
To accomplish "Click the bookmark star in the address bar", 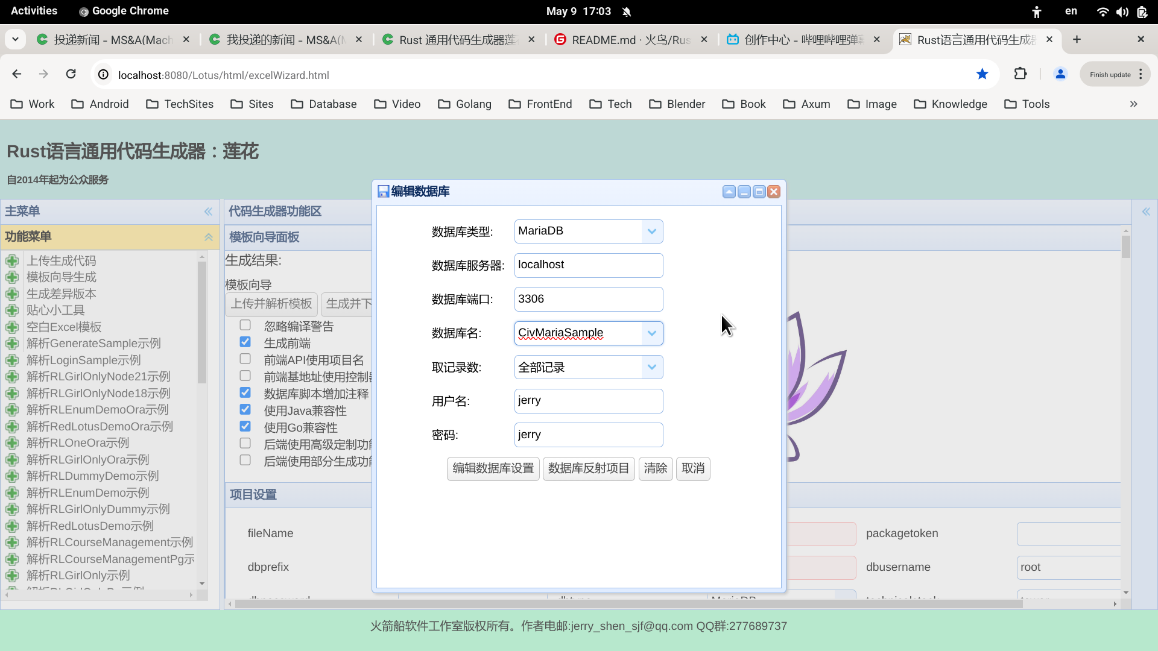I will point(982,74).
